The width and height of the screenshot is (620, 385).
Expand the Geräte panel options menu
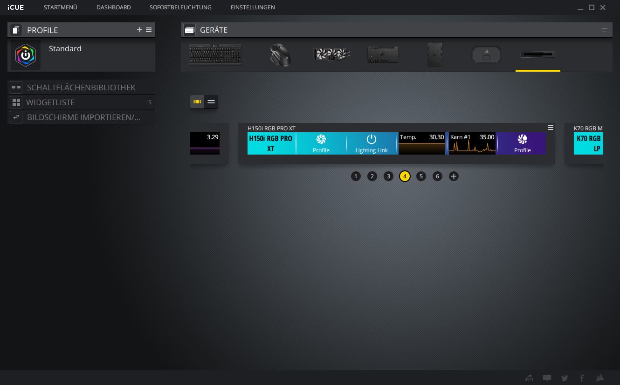point(605,30)
